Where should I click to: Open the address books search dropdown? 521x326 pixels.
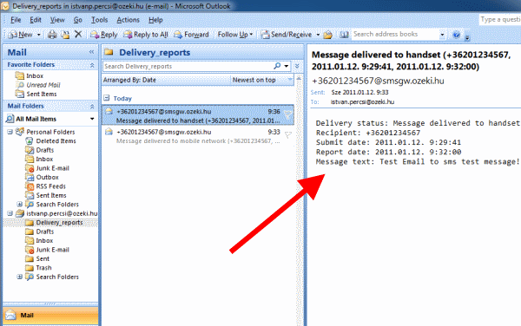coord(442,34)
